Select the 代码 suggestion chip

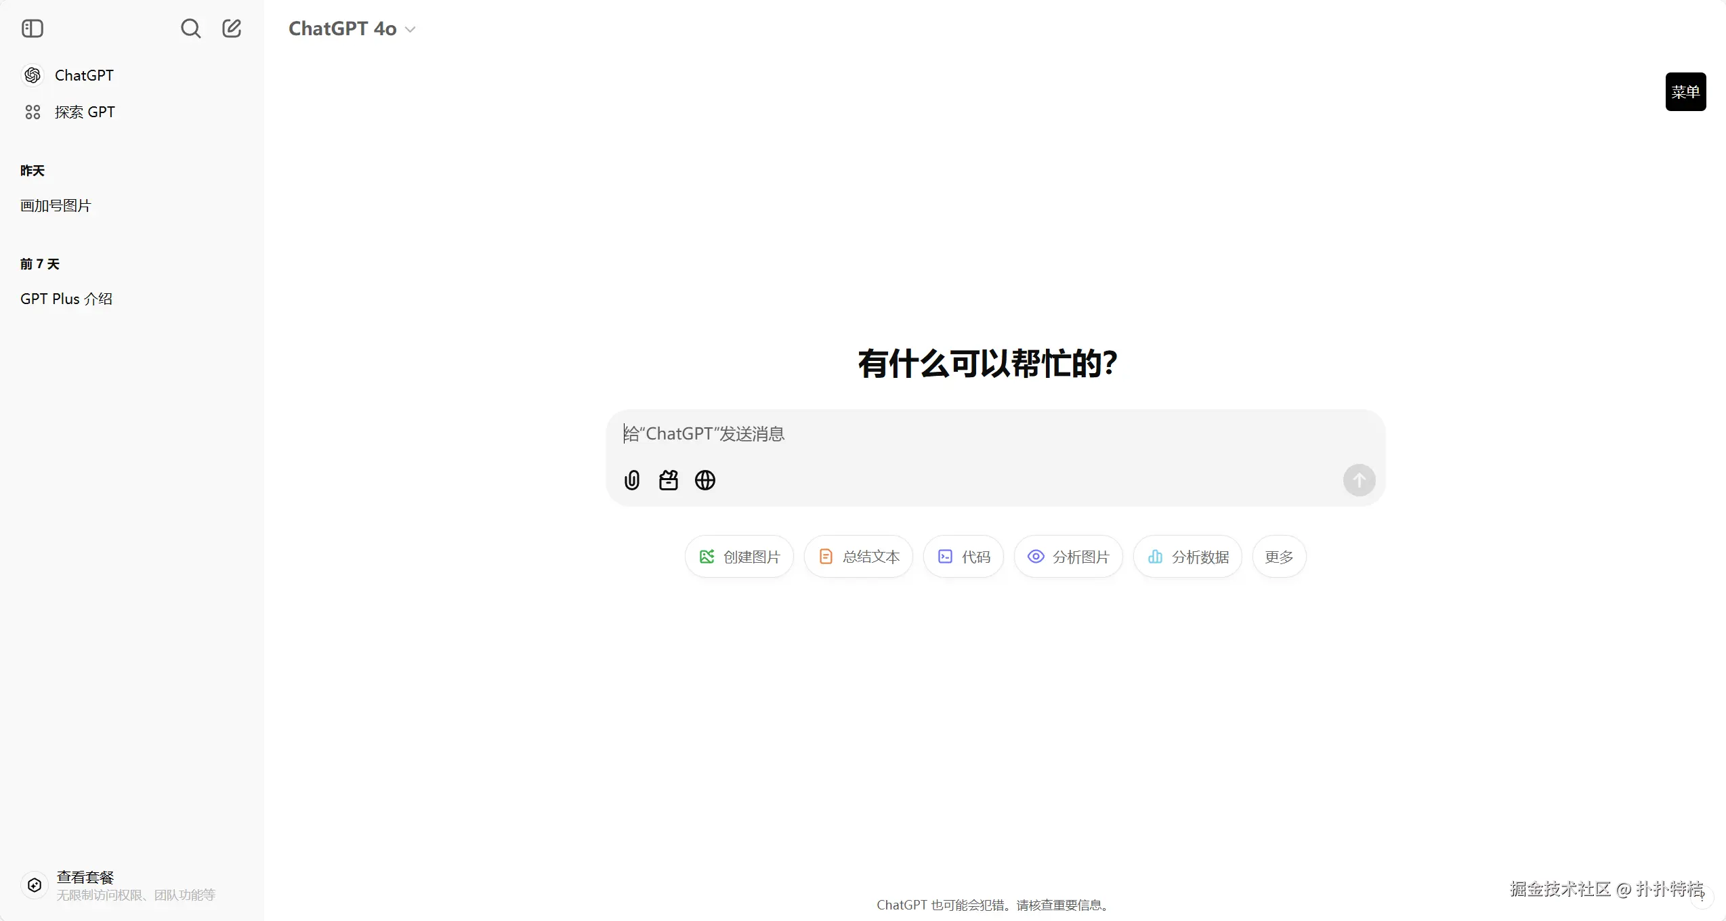[963, 557]
